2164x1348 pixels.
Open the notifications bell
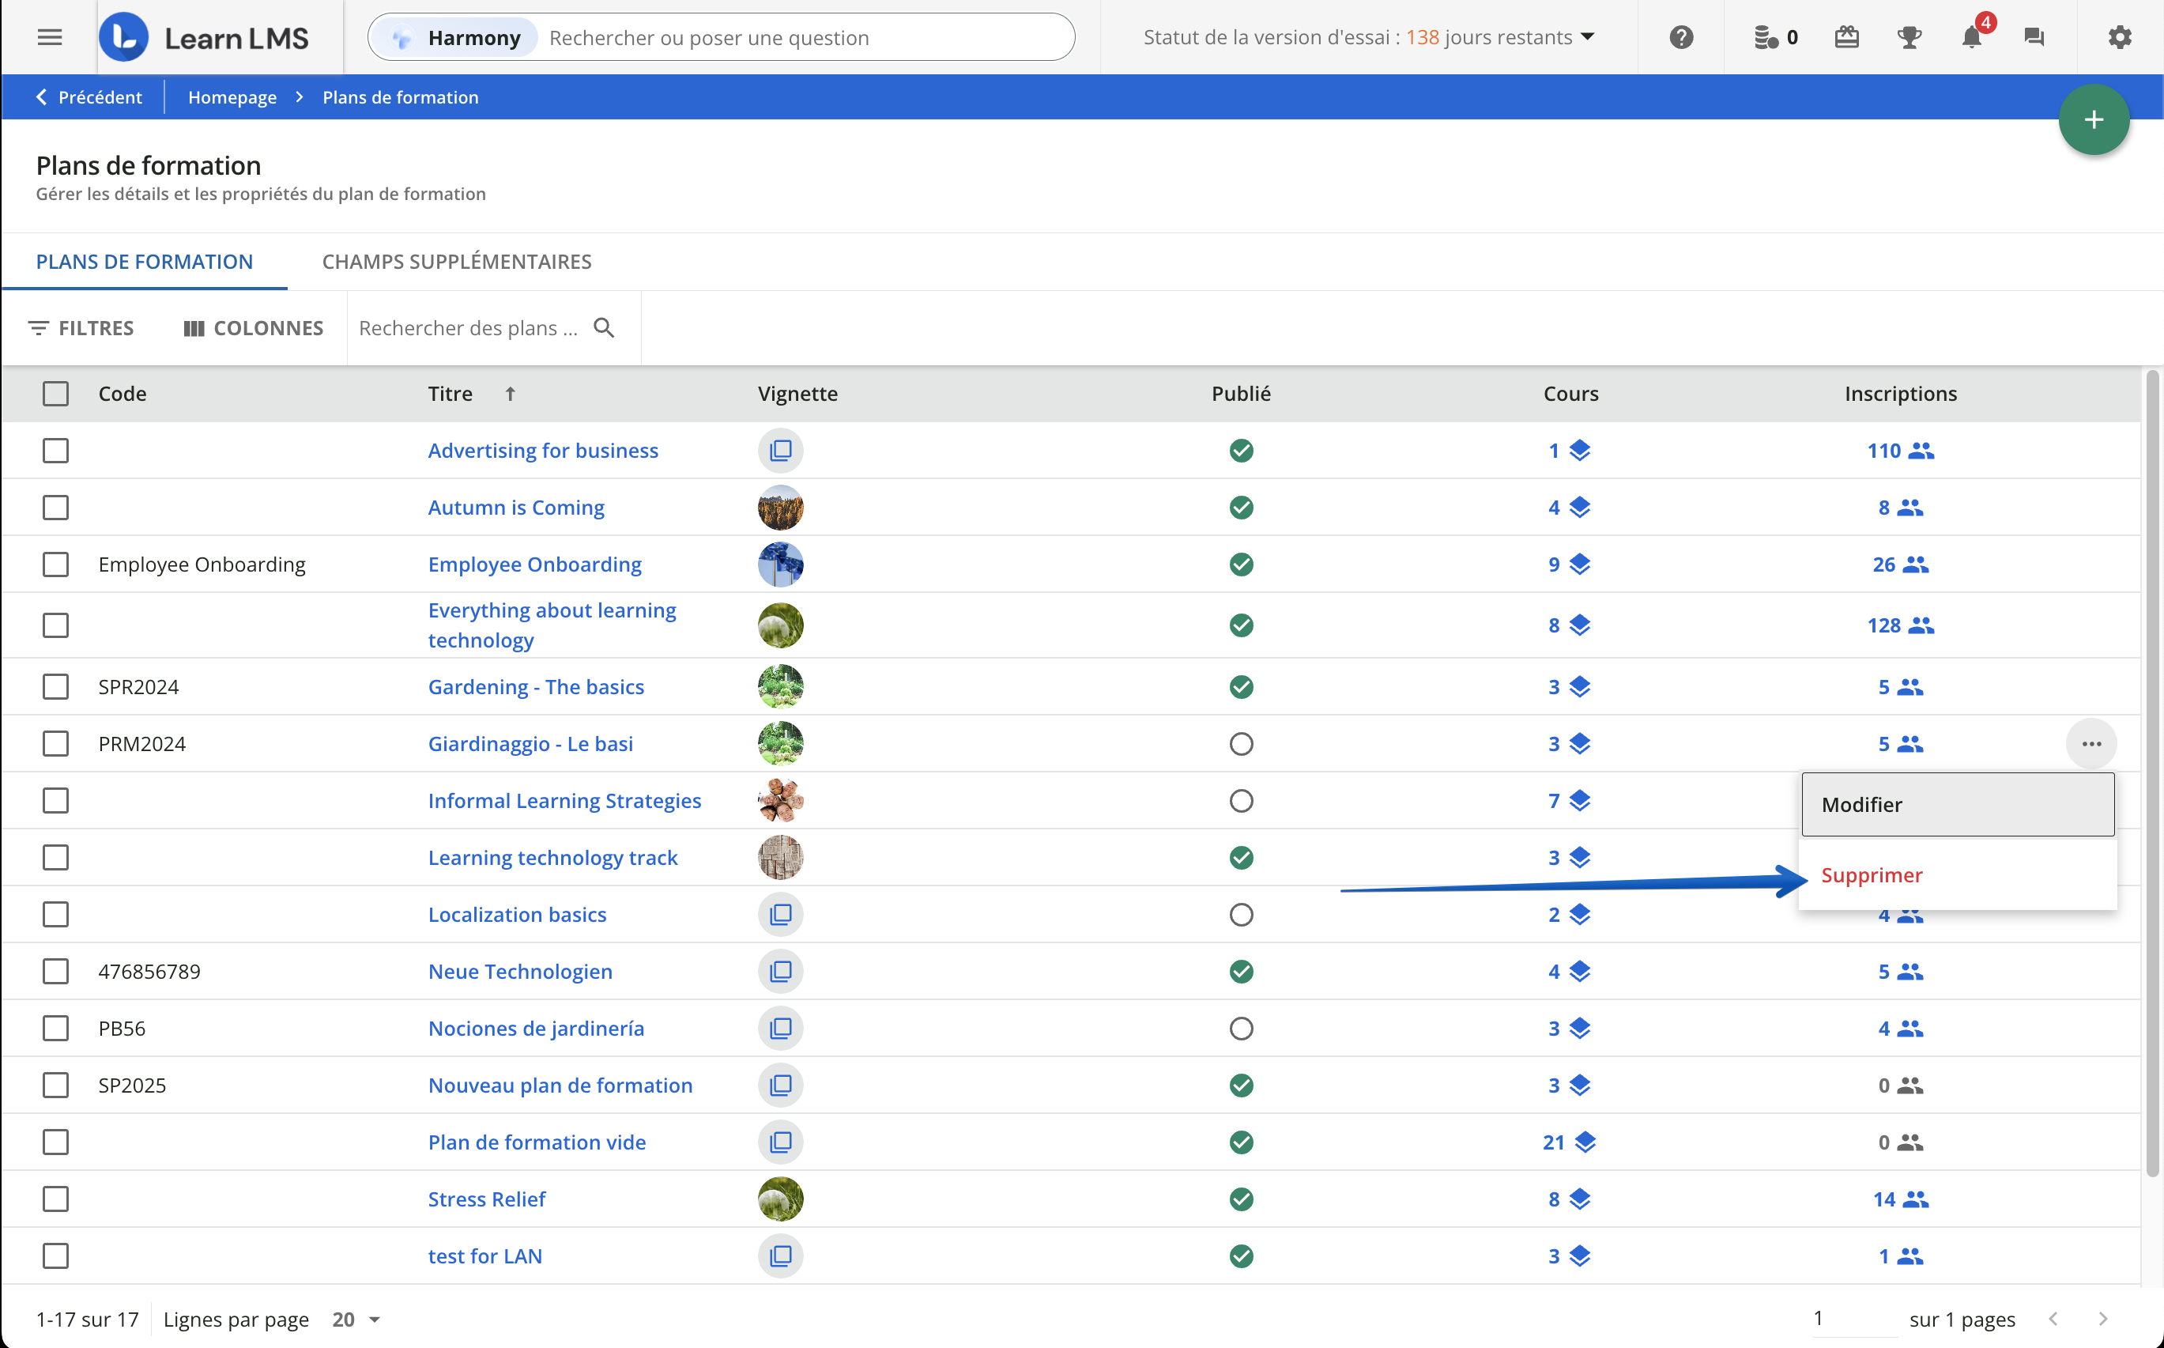pyautogui.click(x=1970, y=37)
